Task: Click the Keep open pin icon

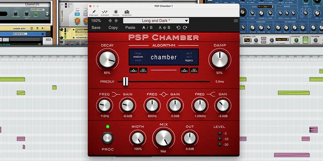Action: point(94,12)
